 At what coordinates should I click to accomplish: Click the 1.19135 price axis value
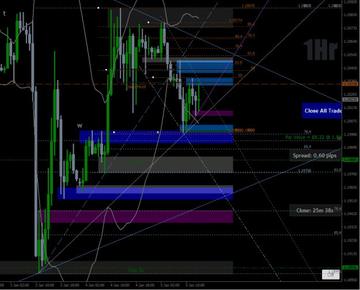click(350, 254)
